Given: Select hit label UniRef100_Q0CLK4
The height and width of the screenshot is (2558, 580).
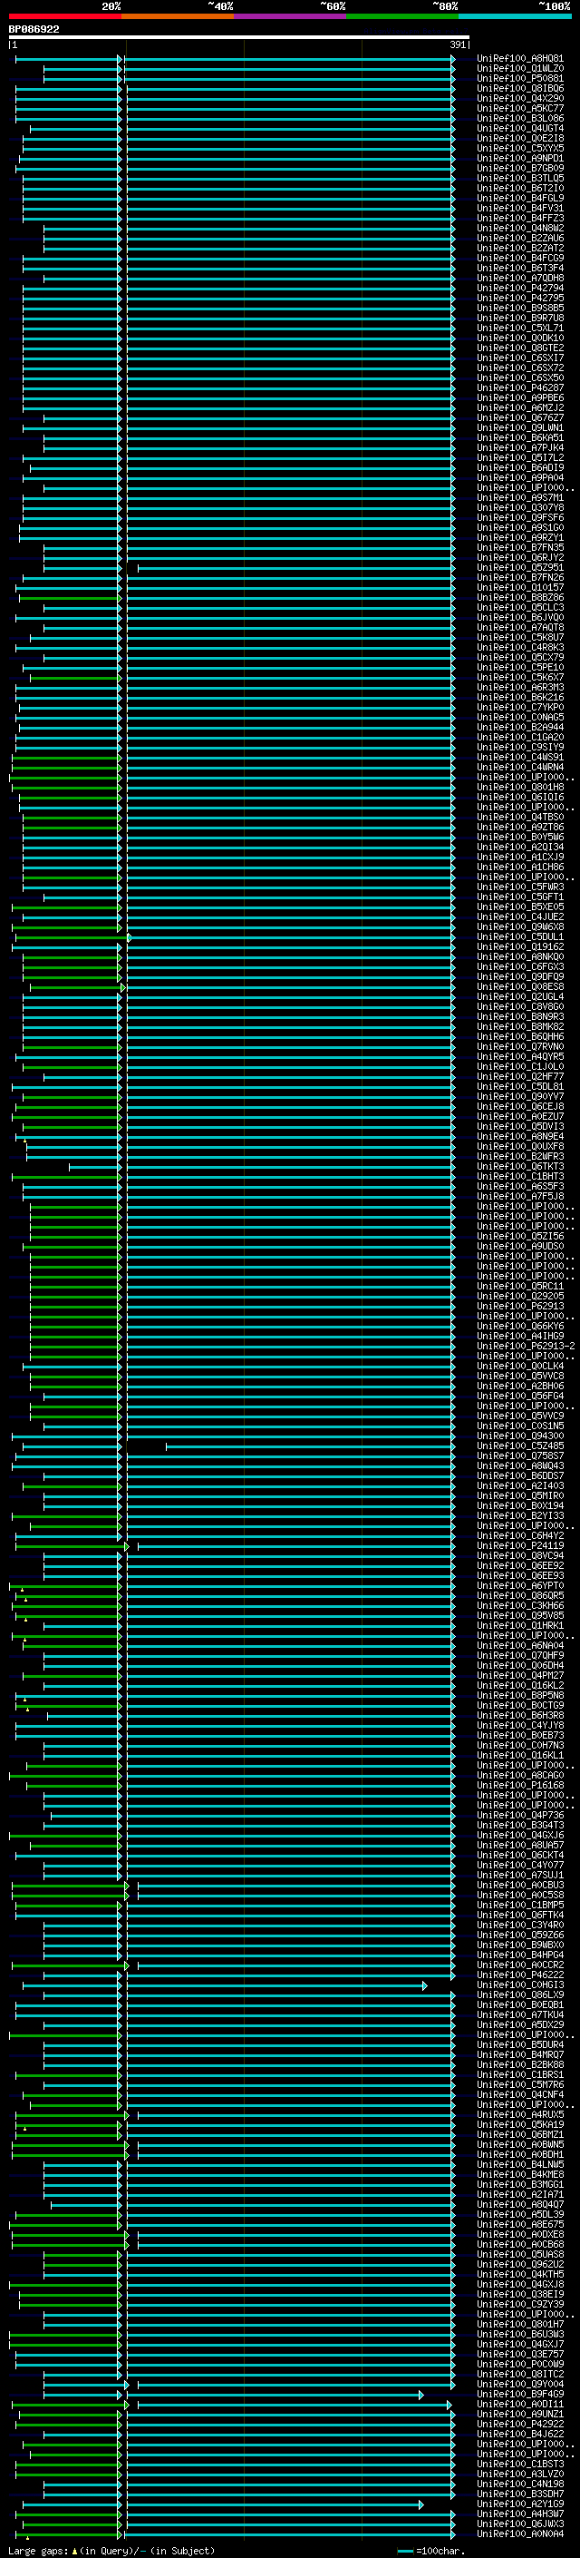Looking at the screenshot, I should click(x=520, y=1366).
